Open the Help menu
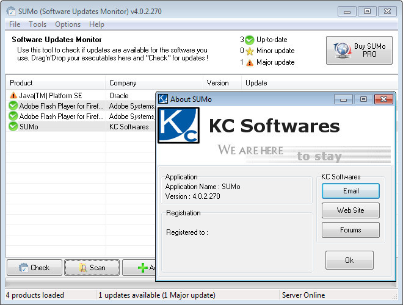 click(x=96, y=24)
